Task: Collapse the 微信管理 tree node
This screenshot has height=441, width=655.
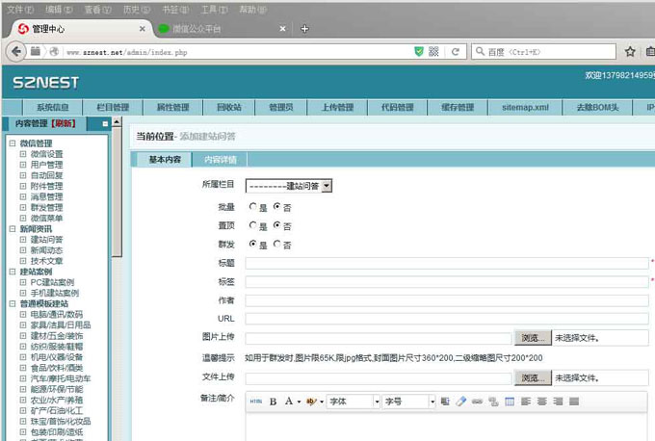Action: (x=12, y=143)
